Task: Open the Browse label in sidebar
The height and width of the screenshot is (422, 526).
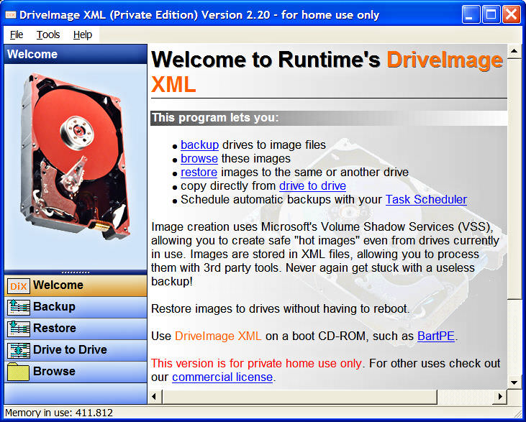Action: (x=54, y=371)
